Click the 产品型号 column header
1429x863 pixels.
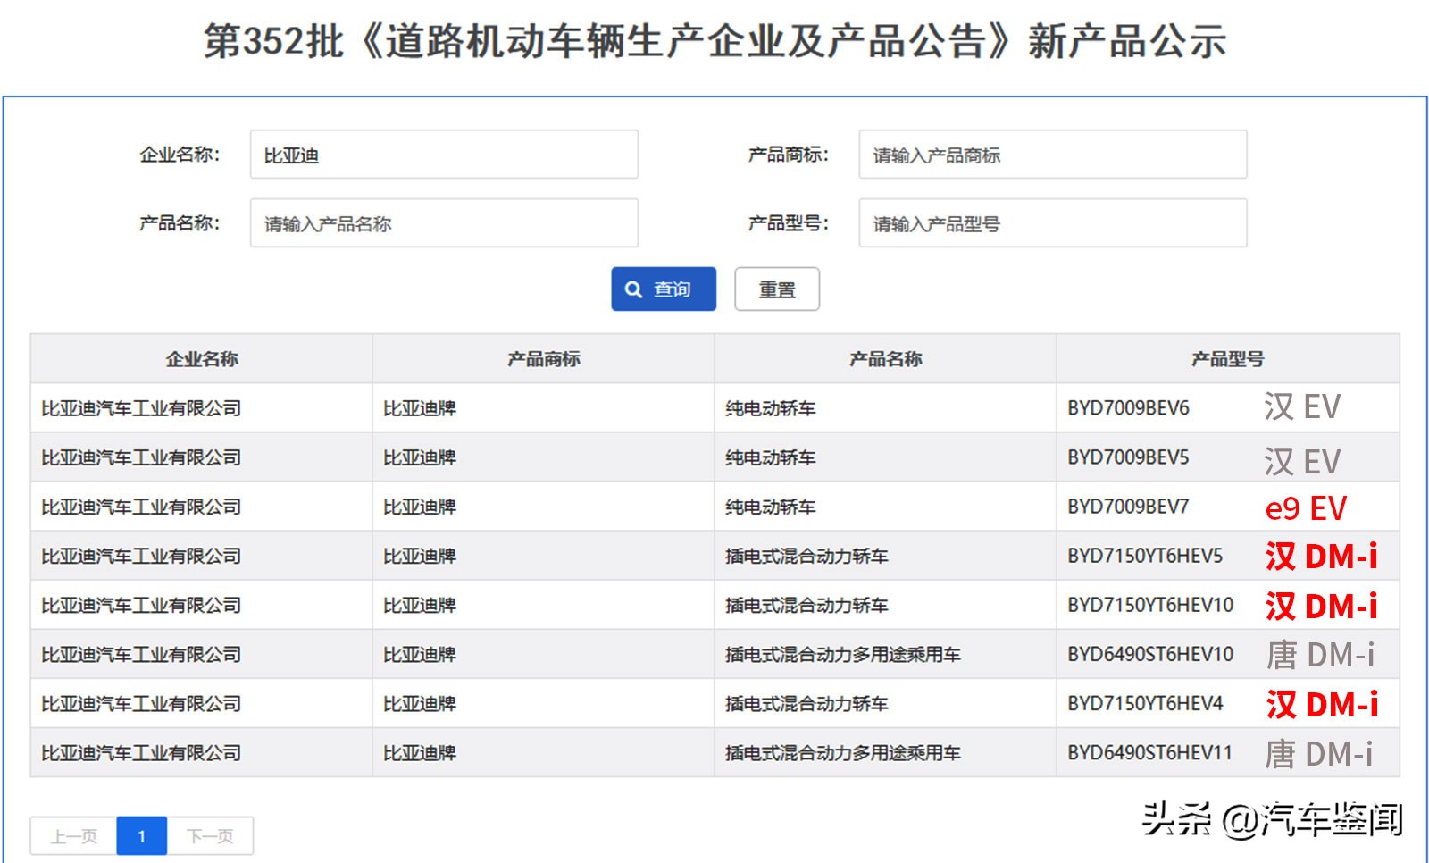pos(1227,359)
